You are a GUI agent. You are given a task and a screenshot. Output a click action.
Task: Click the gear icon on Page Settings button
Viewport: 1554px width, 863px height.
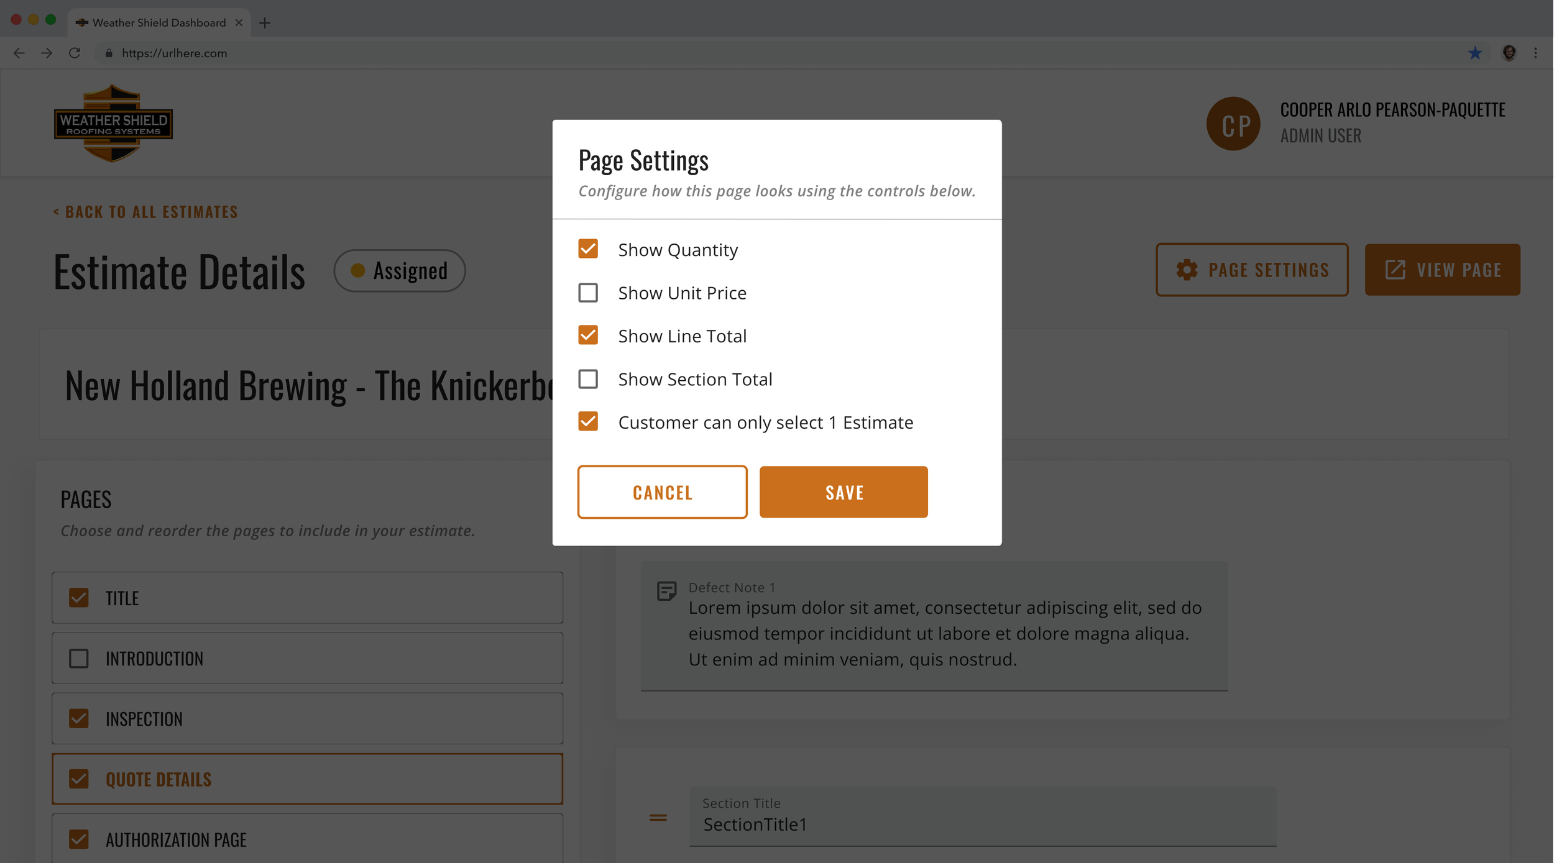coord(1186,270)
